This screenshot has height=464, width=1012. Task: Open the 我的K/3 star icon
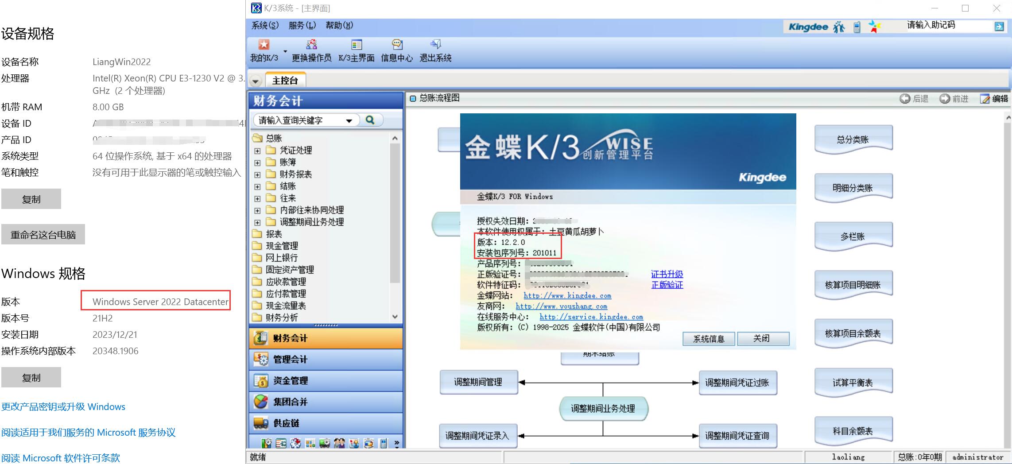click(x=264, y=44)
